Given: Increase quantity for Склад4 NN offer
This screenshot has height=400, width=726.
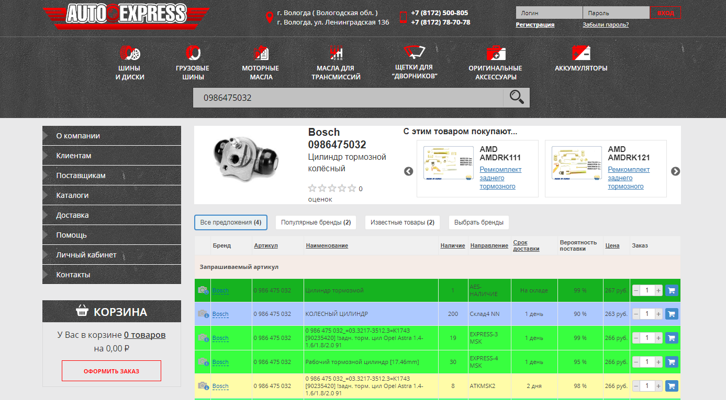Looking at the screenshot, I should pos(658,314).
